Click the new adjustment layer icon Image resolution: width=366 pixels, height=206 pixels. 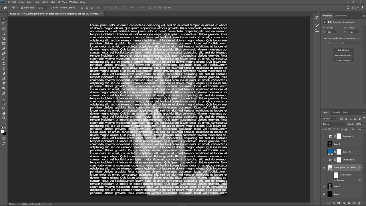point(344,203)
